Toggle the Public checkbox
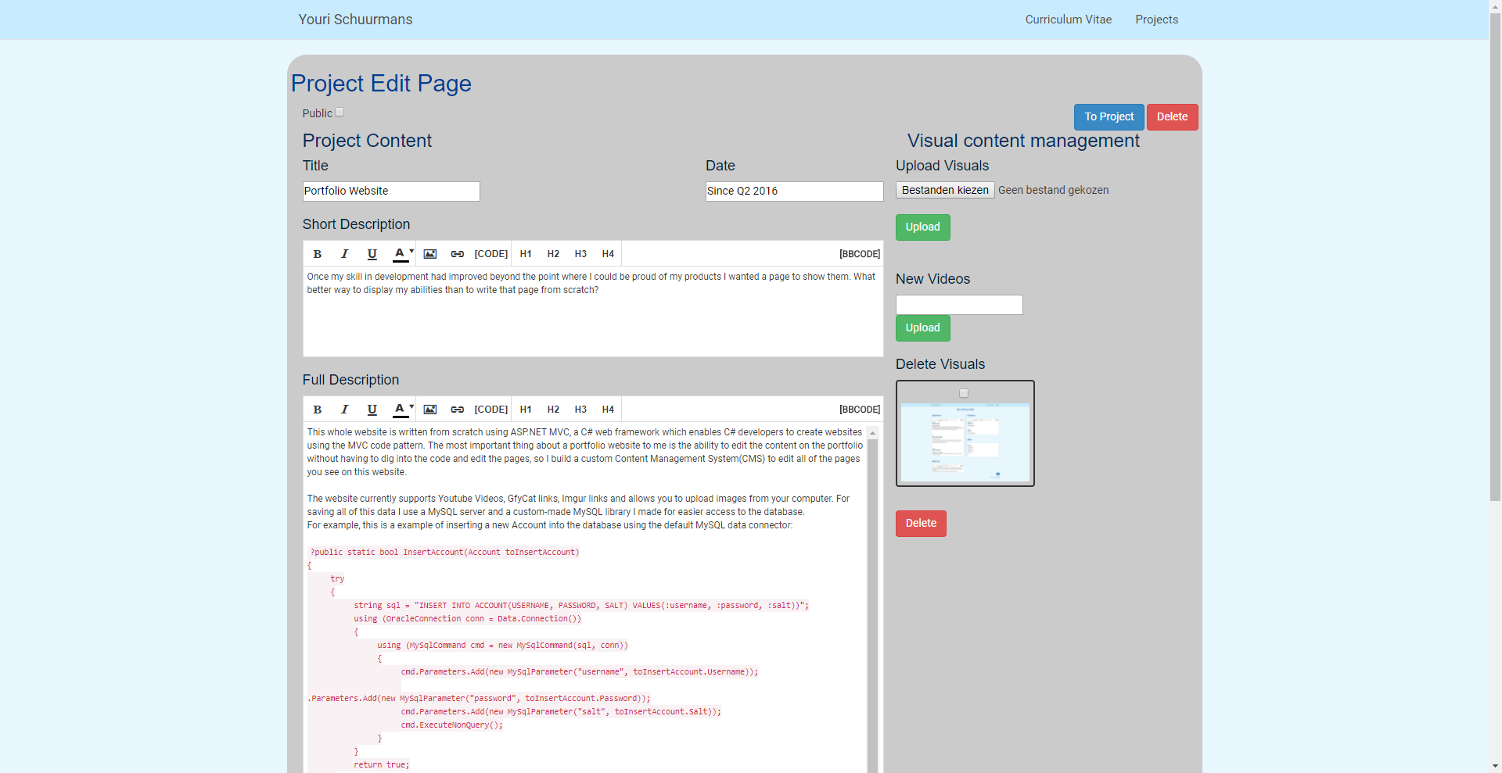 coord(340,113)
